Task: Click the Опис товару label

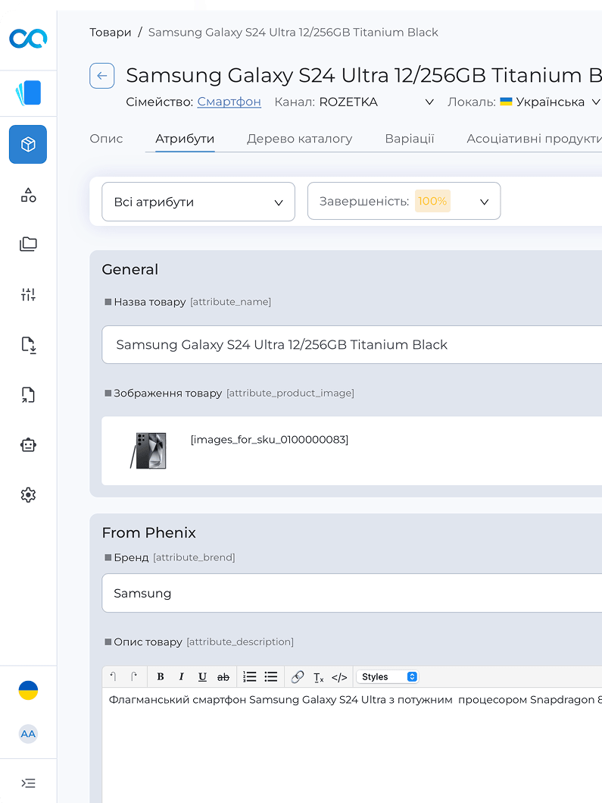Action: tap(148, 641)
